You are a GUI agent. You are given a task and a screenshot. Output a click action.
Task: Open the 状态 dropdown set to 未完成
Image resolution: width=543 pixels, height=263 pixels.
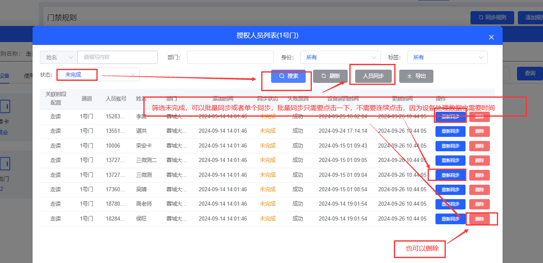point(98,75)
